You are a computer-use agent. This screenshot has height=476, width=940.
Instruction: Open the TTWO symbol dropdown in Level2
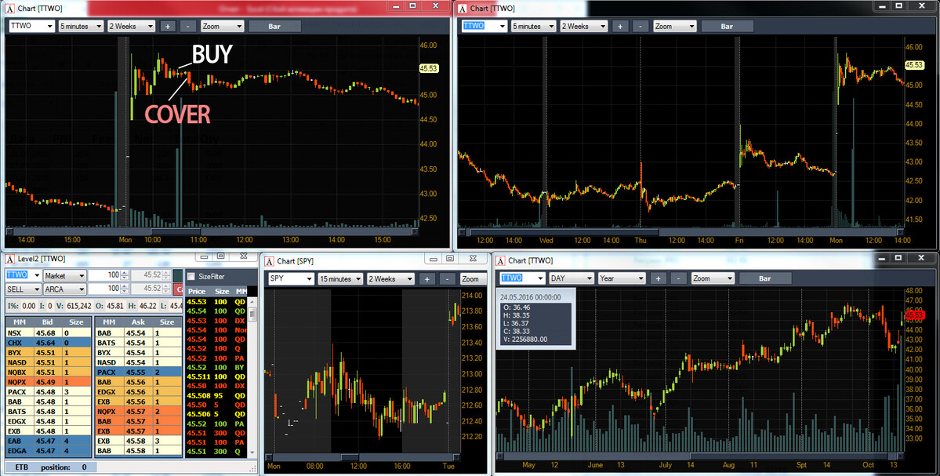[x=35, y=275]
